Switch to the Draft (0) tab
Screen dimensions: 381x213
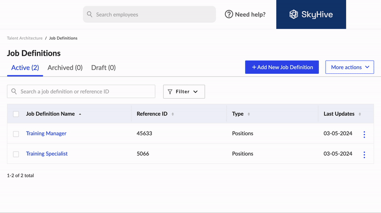103,68
